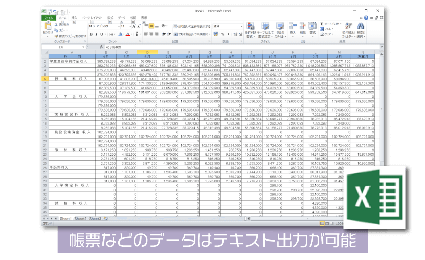Toggle Bold formatting
This screenshot has height=260, width=425.
[x=91, y=34]
